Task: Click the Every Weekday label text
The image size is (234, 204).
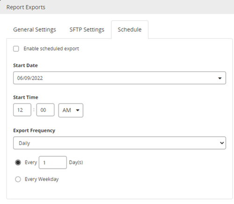Action: [x=42, y=179]
